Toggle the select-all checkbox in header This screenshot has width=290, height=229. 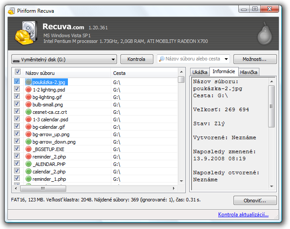click(x=18, y=72)
